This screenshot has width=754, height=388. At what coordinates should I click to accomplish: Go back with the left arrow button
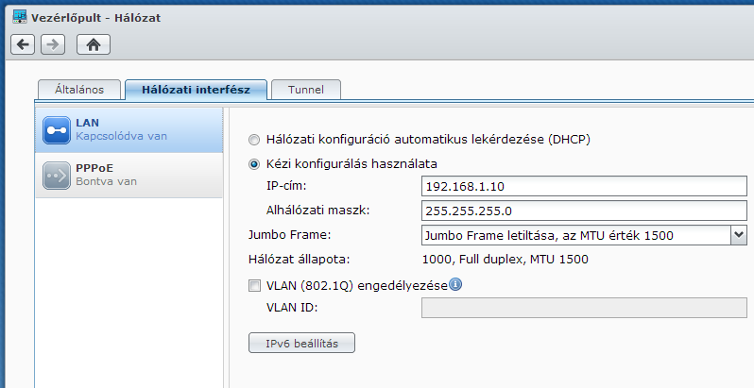pos(23,44)
